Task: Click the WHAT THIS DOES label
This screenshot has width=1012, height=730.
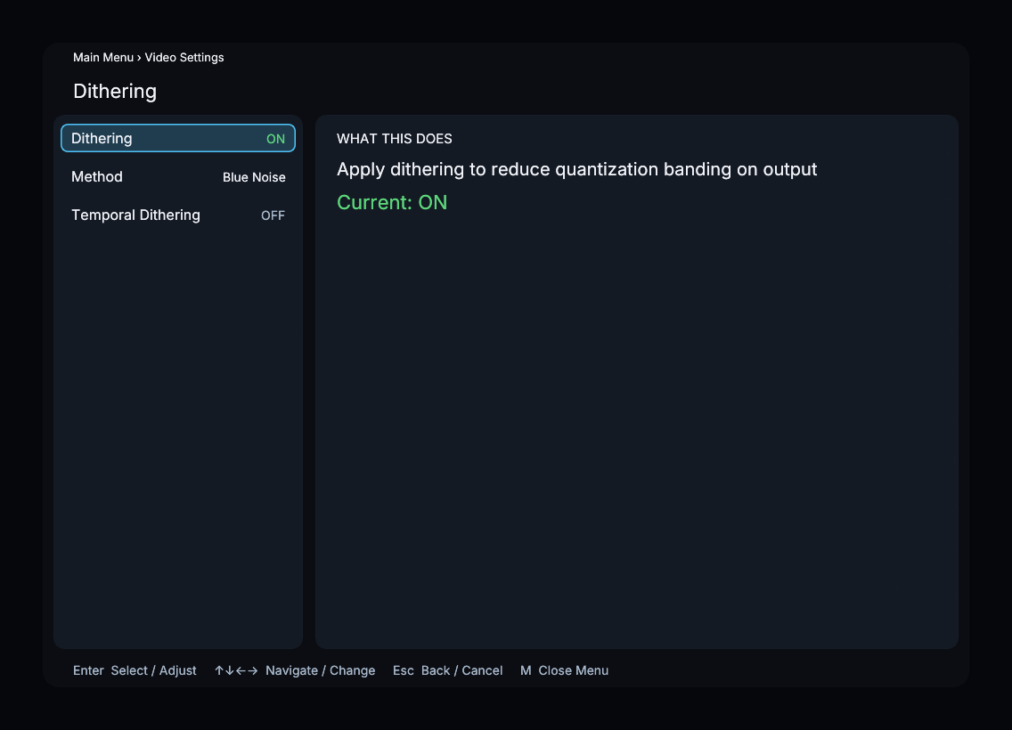Action: point(395,139)
